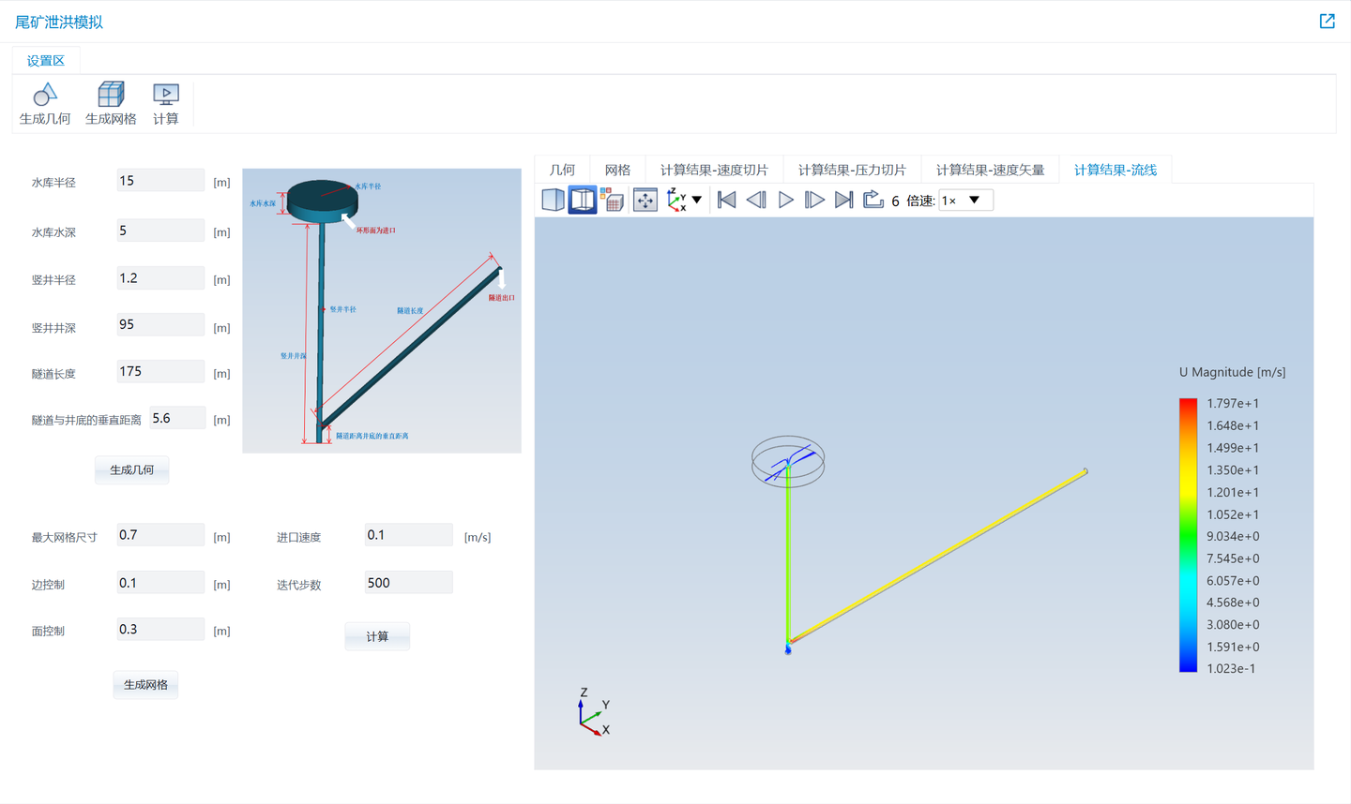
Task: Click the 隧道与井底的垂直距离 input field
Action: tap(177, 418)
